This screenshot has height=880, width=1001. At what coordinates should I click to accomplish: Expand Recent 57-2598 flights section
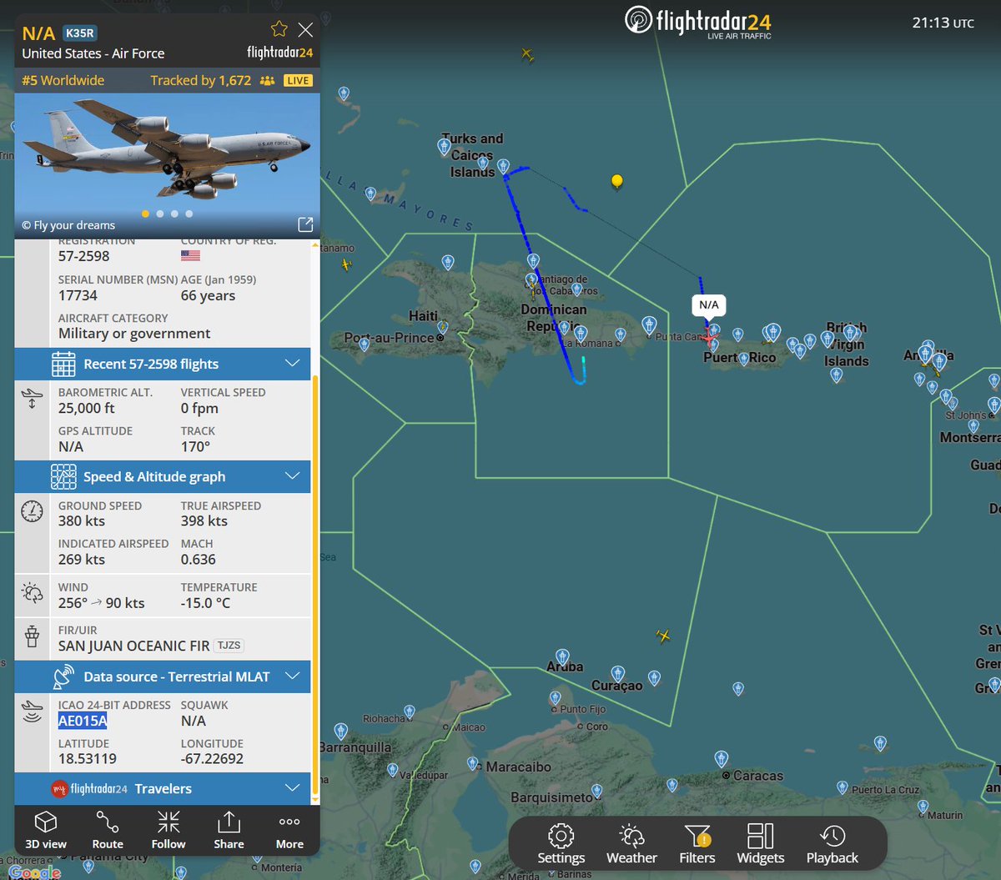pyautogui.click(x=163, y=364)
